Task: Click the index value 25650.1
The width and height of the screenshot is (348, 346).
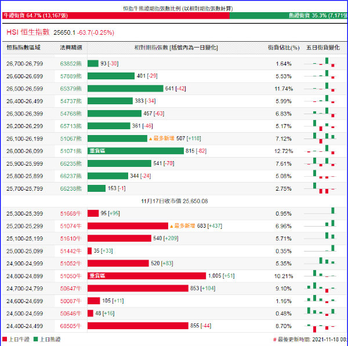Action: [x=64, y=32]
